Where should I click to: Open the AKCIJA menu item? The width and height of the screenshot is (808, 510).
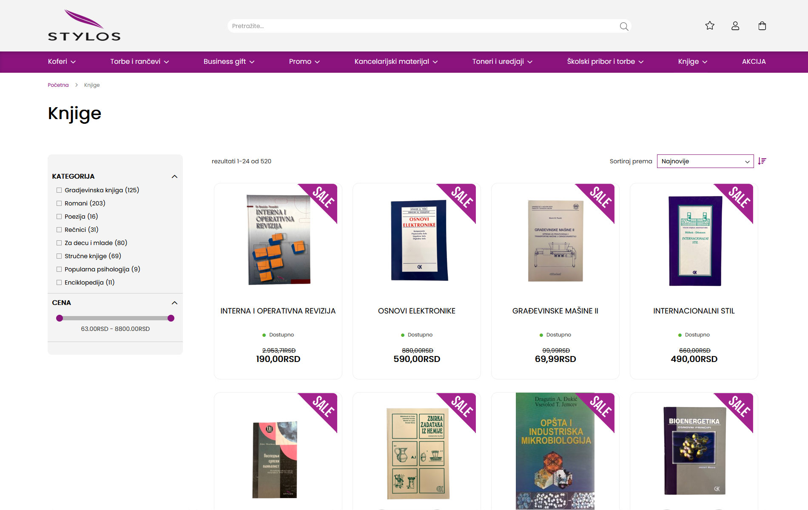754,62
